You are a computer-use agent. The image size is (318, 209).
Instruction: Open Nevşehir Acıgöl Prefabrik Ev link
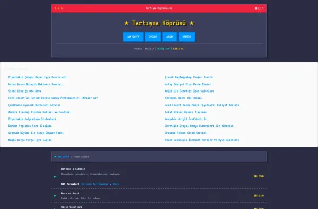(185, 119)
